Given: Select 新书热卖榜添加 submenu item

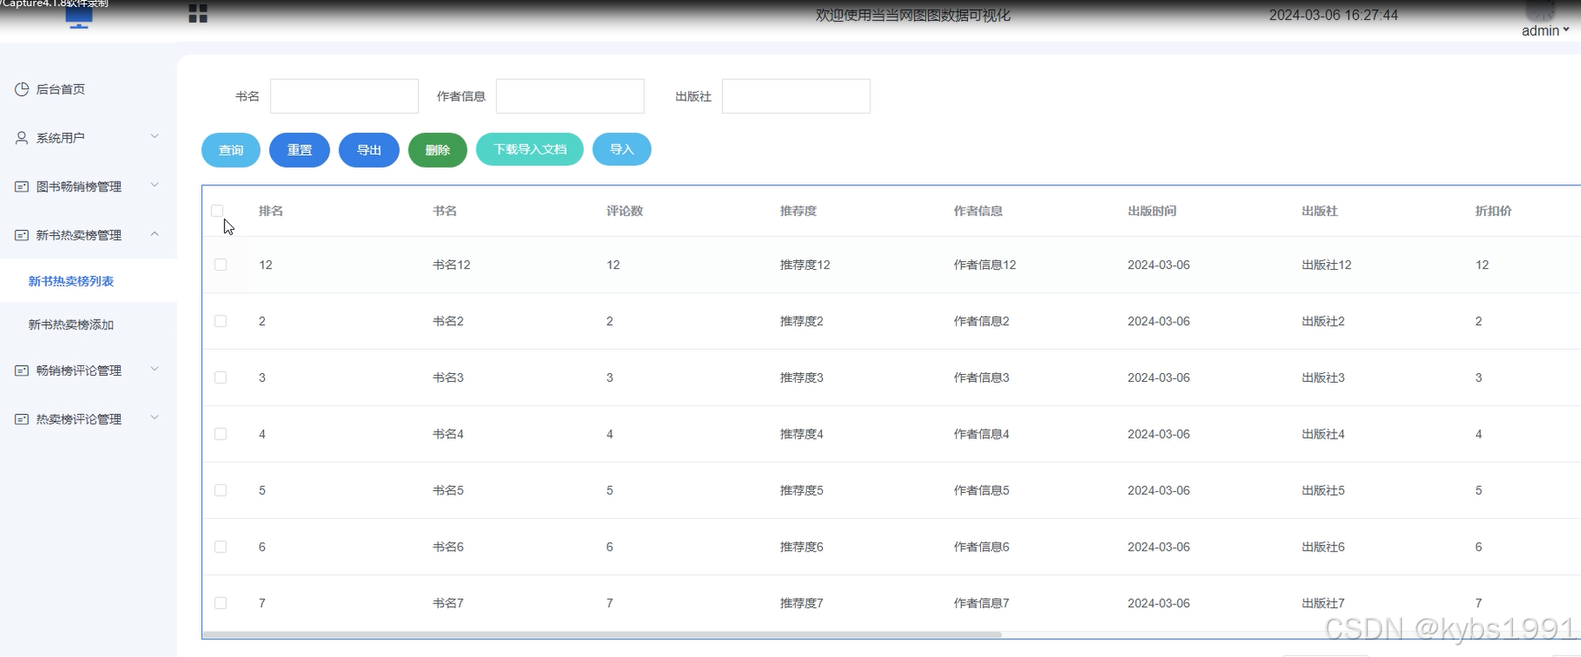Looking at the screenshot, I should [88, 324].
